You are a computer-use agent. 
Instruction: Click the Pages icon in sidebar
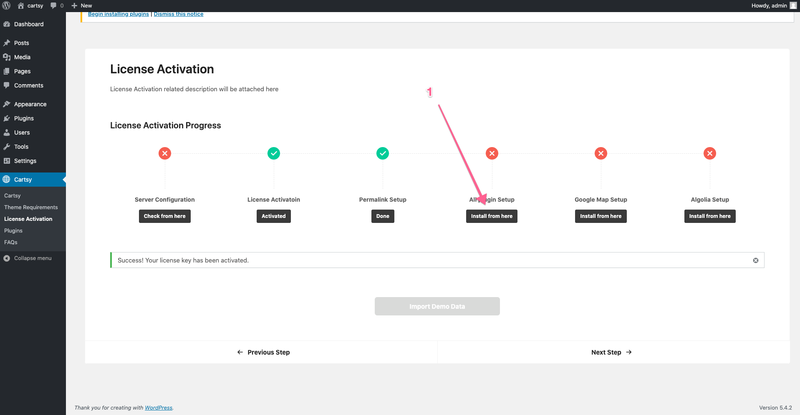(7, 71)
